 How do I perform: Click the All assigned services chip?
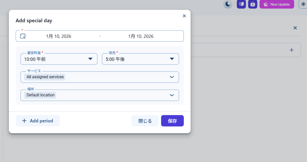pyautogui.click(x=45, y=77)
